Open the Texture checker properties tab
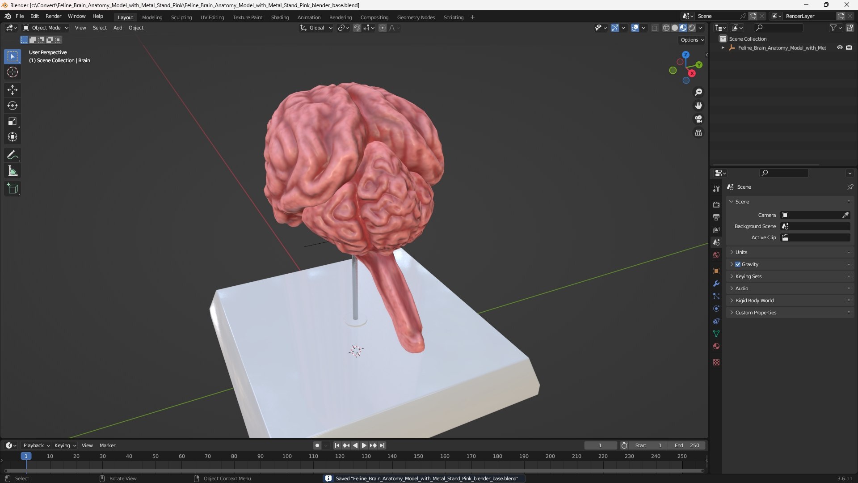This screenshot has width=858, height=483. pos(716,362)
